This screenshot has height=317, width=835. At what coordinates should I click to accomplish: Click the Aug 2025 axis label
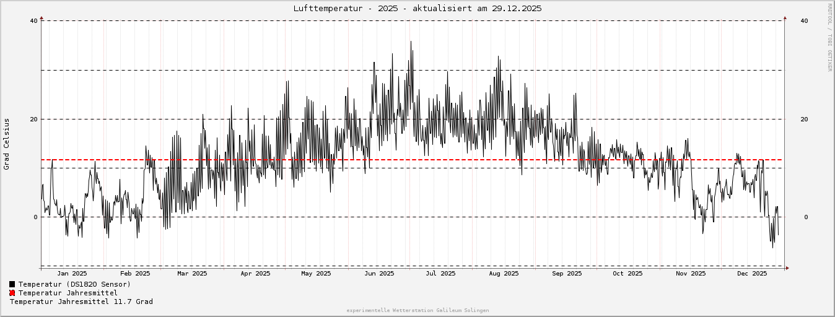[x=504, y=273]
